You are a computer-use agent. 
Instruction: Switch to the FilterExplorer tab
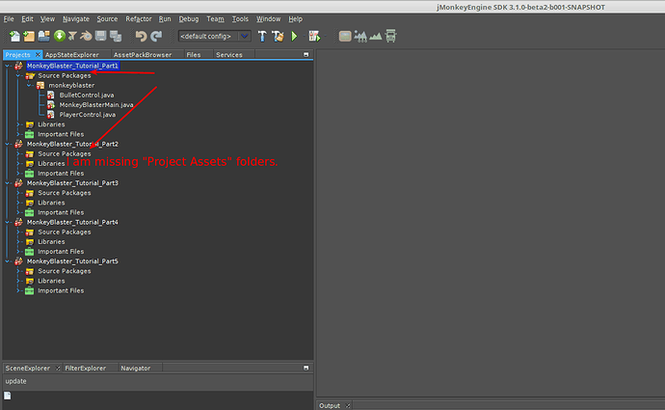click(x=85, y=368)
